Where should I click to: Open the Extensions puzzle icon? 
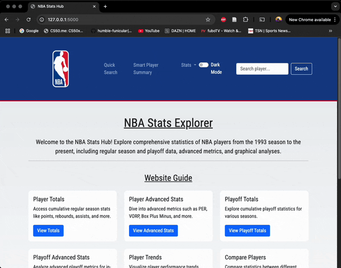coord(246,20)
